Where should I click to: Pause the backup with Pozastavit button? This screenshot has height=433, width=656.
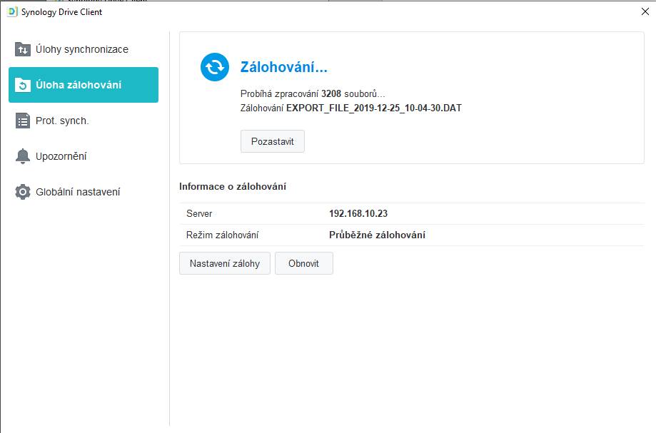point(273,141)
